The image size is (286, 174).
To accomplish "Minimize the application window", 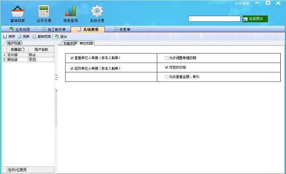I will [257, 3].
